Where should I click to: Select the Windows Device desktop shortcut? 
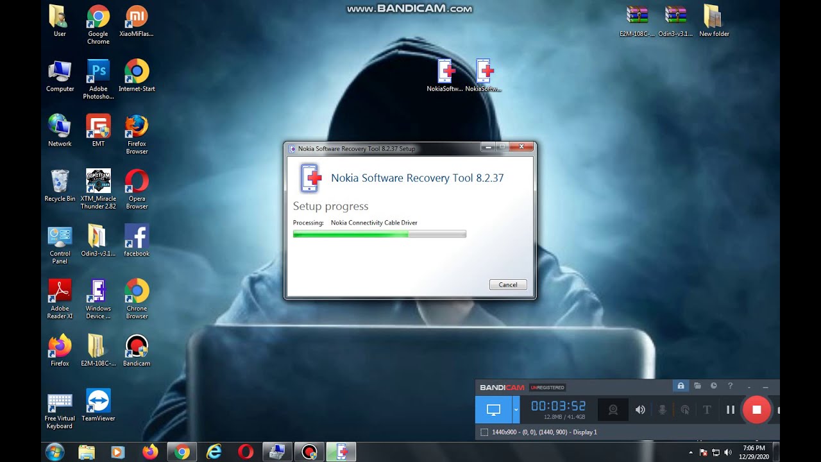(x=98, y=299)
